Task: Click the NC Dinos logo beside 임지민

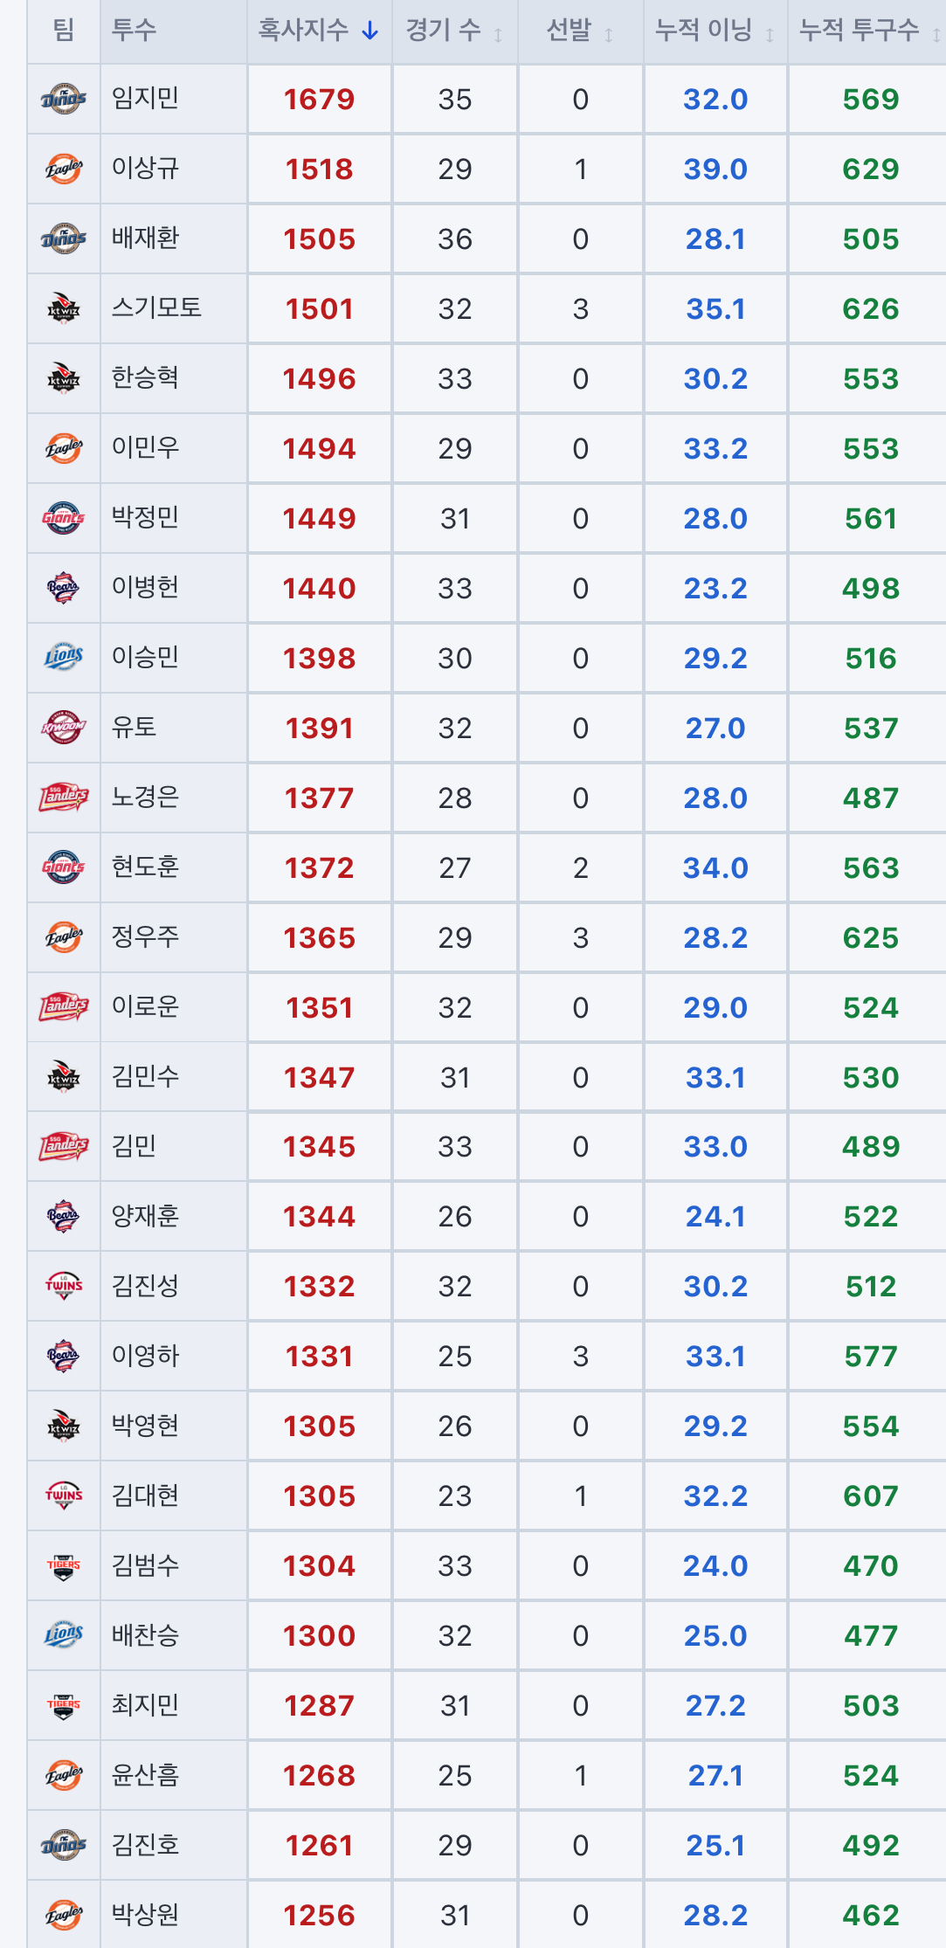Action: coord(64,99)
